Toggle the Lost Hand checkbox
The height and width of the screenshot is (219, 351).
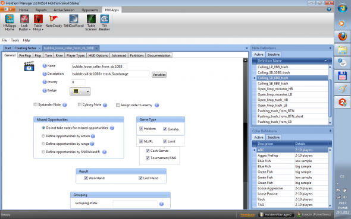pyautogui.click(x=140, y=178)
